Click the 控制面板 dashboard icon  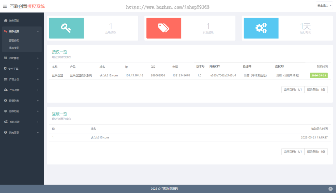tap(6, 21)
